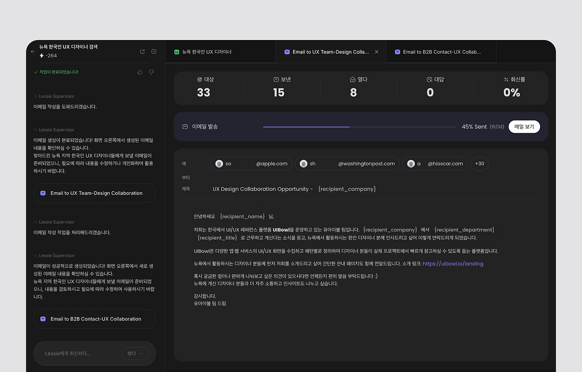The image size is (582, 372).
Task: Click the 회신률 value 0%
Action: coord(512,93)
